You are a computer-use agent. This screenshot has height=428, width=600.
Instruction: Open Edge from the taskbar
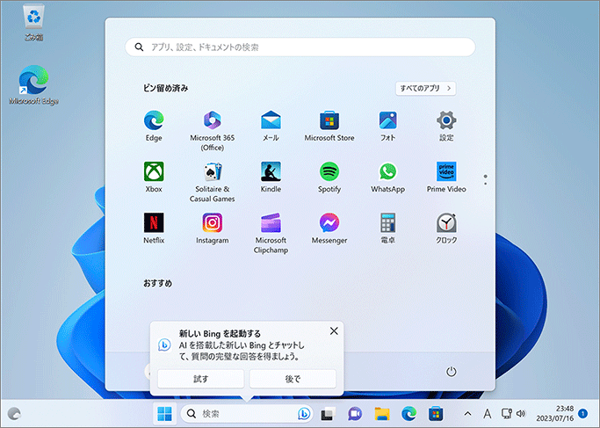(x=408, y=414)
